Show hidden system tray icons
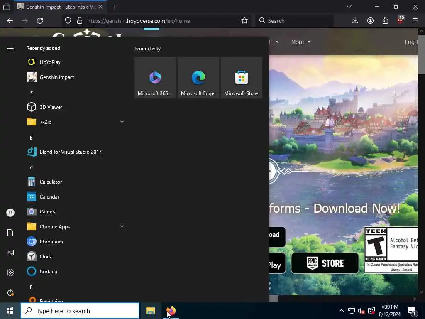This screenshot has width=425, height=319. tap(342, 311)
